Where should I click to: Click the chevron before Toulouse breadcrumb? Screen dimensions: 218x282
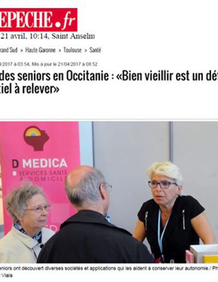(x=59, y=50)
